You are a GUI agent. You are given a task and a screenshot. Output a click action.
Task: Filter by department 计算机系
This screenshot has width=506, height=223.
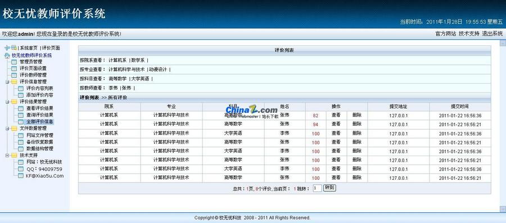118,60
